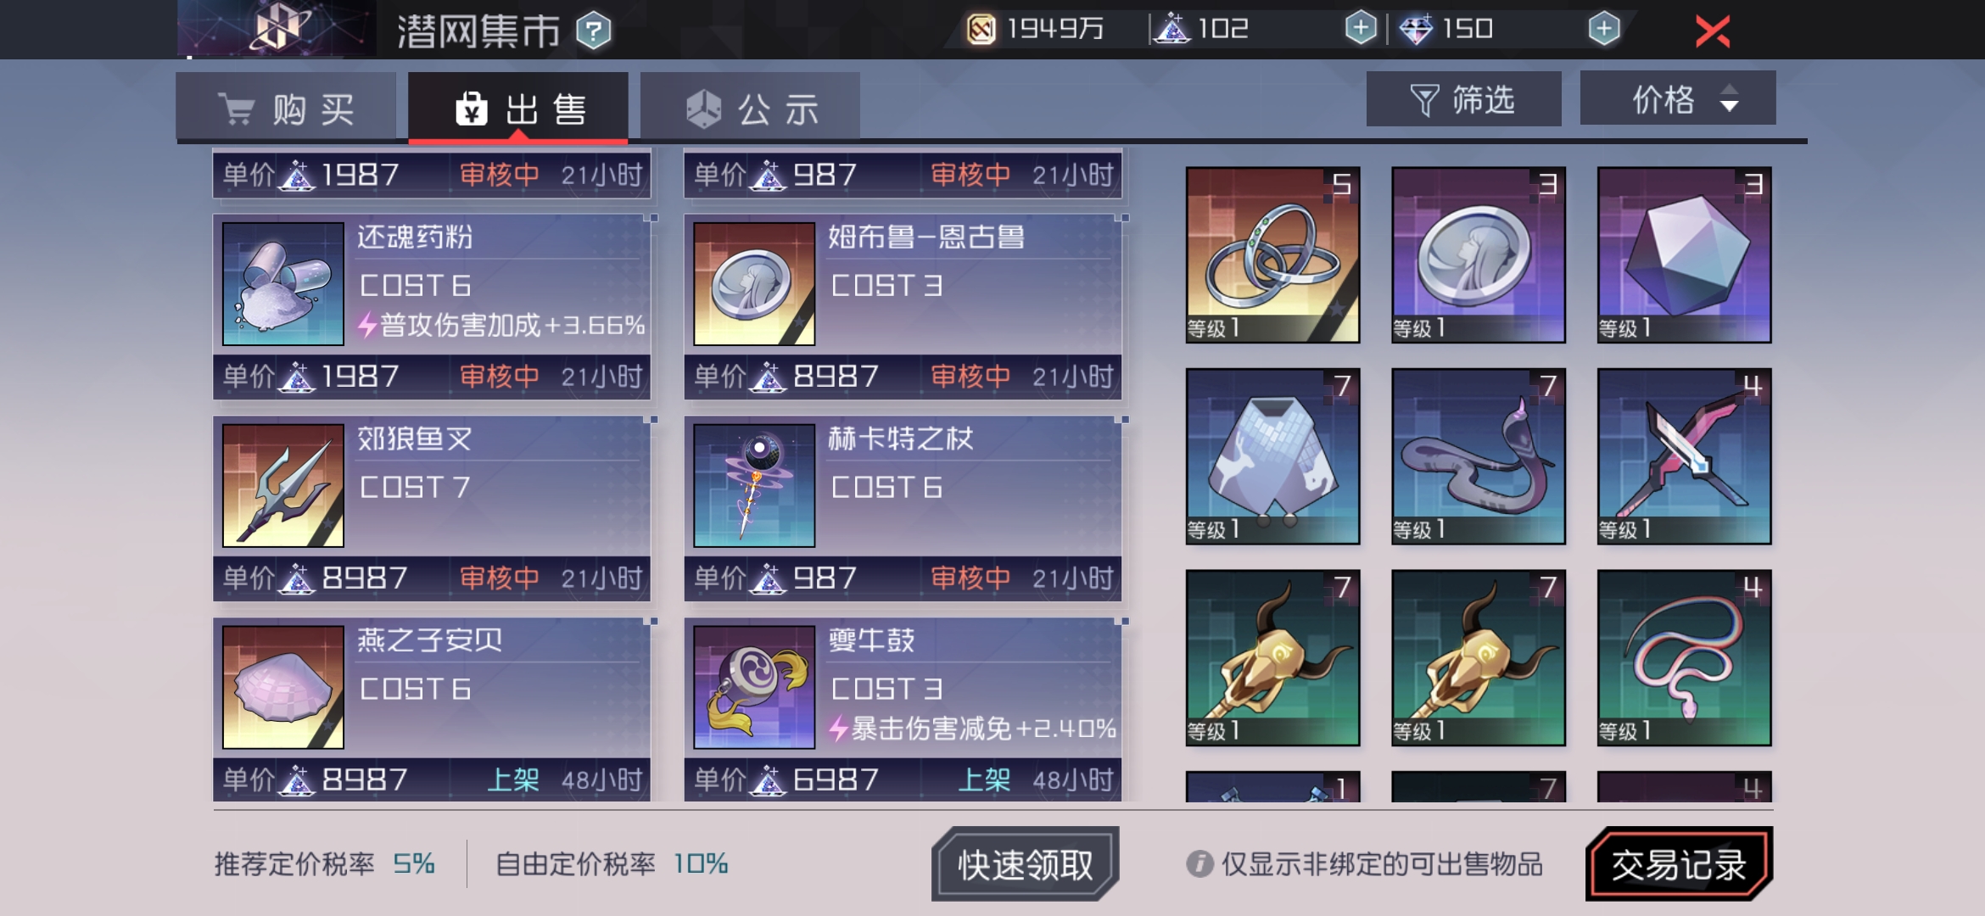Open the 交易记录 trade records
The height and width of the screenshot is (916, 1985).
pos(1679,864)
